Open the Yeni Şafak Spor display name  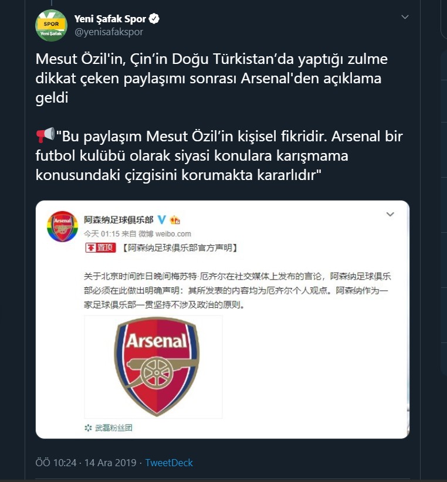pos(110,19)
